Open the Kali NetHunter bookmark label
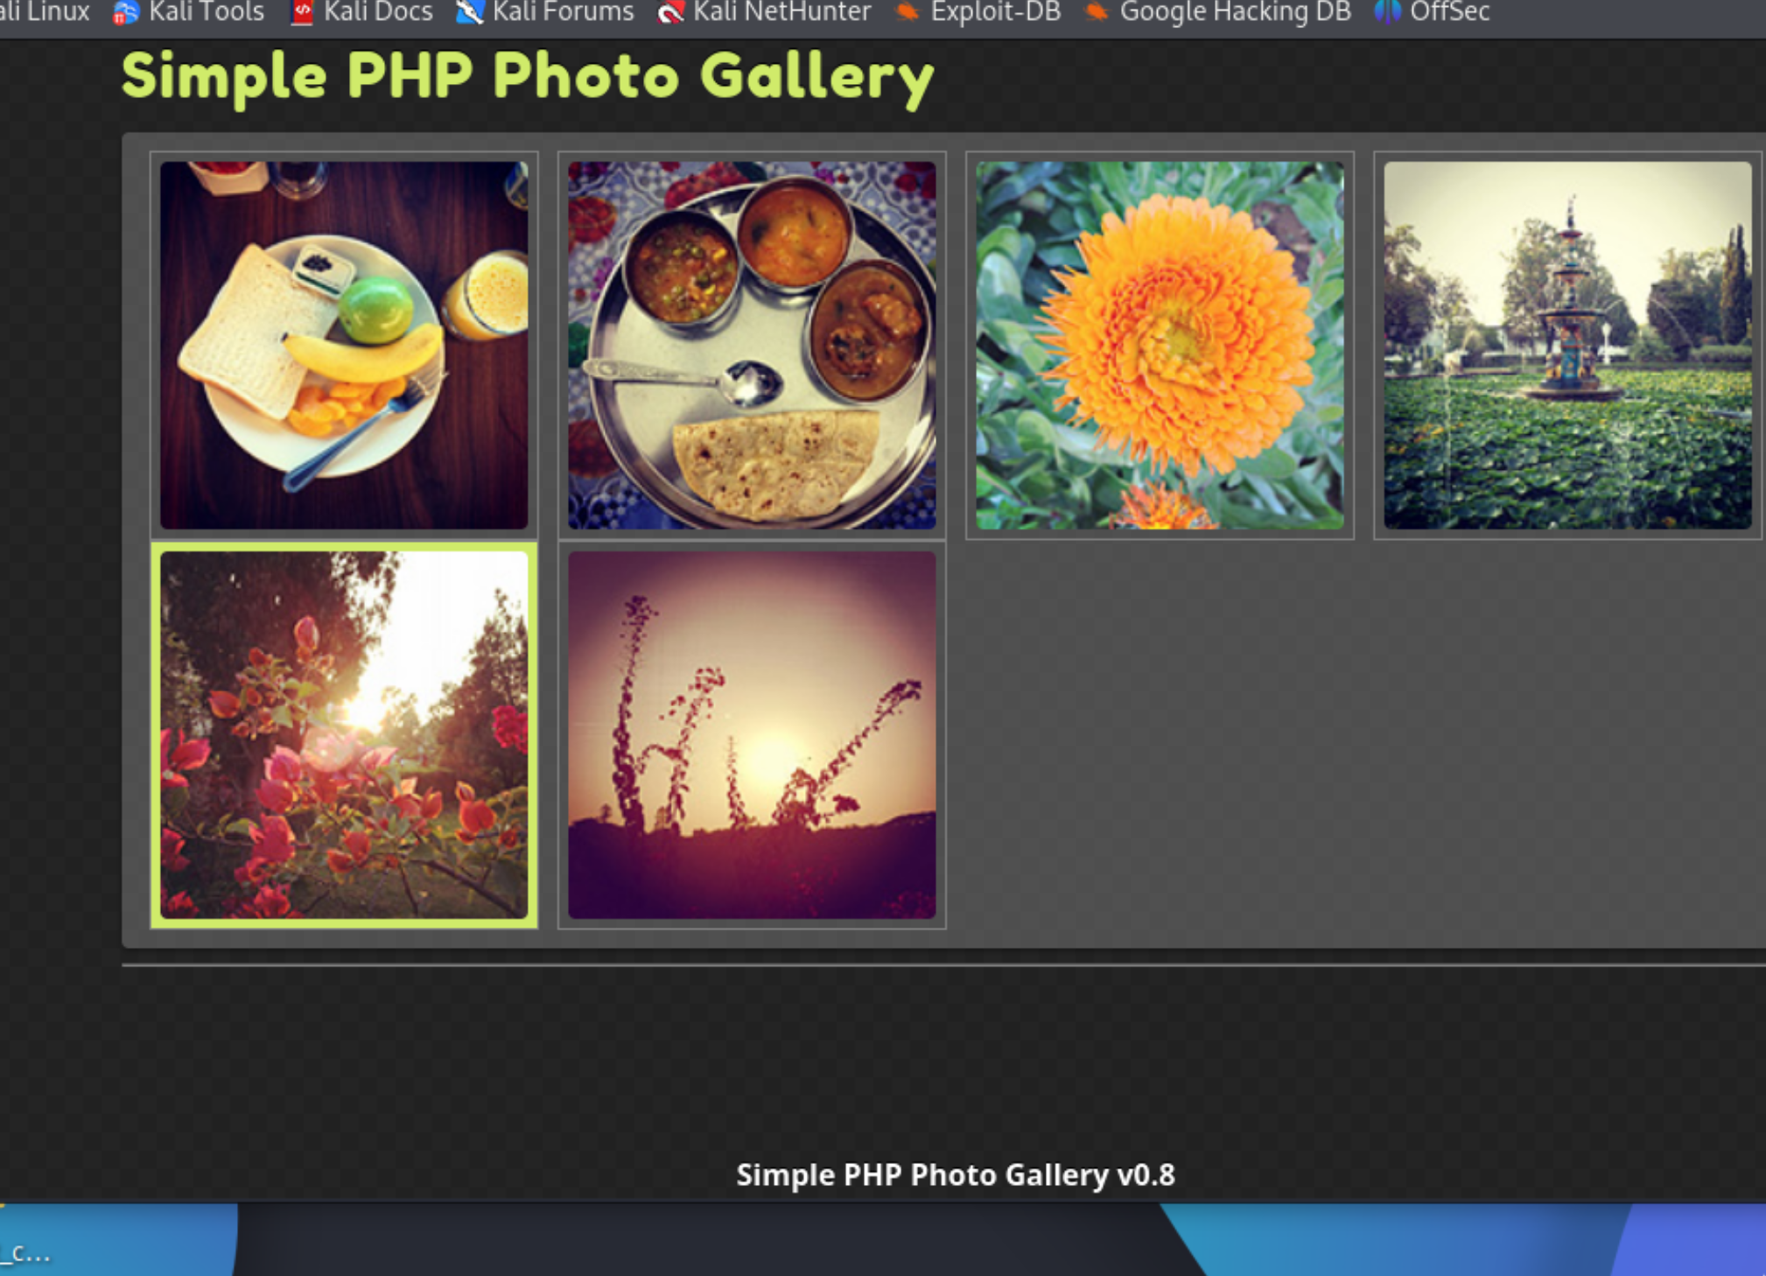 click(781, 12)
